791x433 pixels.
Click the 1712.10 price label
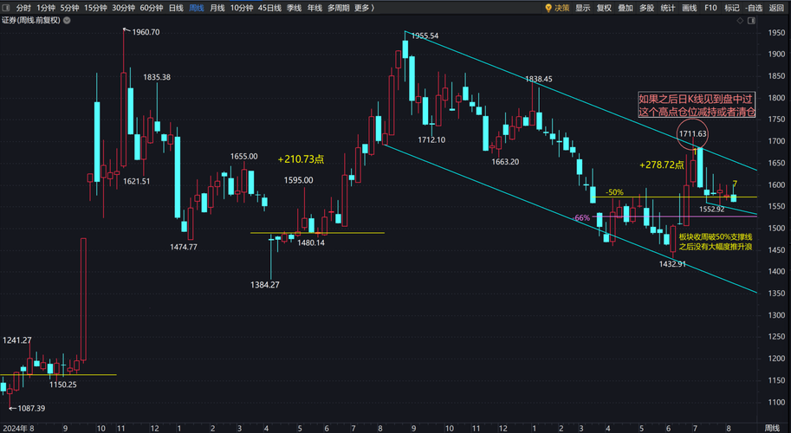(x=431, y=140)
